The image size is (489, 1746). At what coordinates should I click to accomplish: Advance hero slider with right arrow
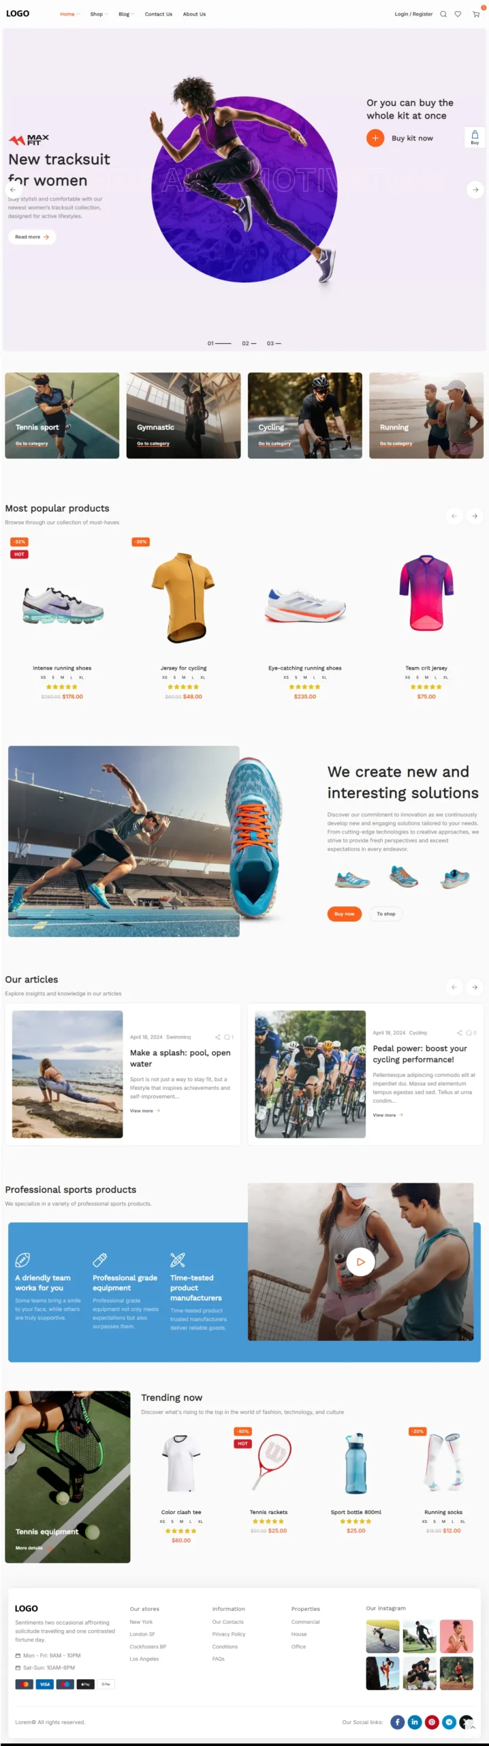click(475, 190)
